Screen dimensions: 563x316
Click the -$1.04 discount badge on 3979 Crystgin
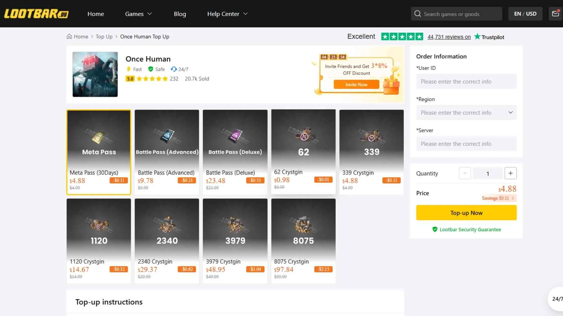[255, 269]
